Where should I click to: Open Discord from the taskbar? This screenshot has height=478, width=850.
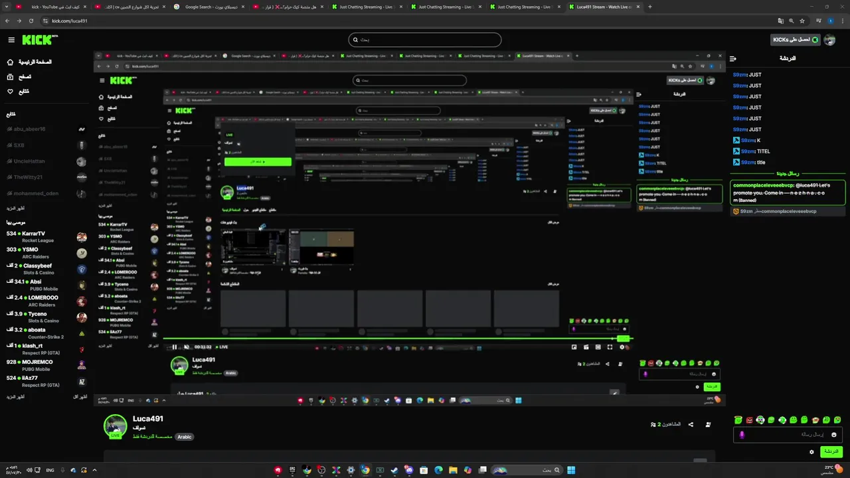(x=409, y=470)
